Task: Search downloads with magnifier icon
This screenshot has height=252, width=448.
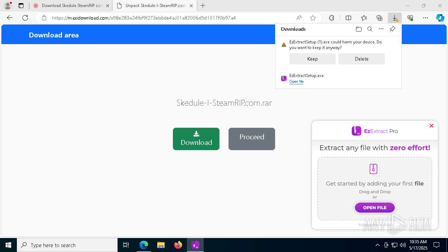Action: pos(370,29)
